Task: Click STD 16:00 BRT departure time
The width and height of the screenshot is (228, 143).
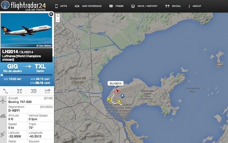Action: [x=12, y=79]
